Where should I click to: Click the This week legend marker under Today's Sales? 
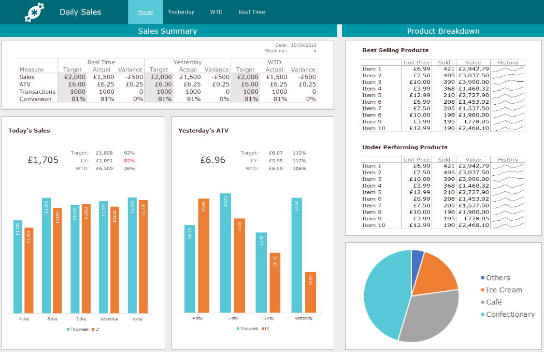tap(68, 329)
